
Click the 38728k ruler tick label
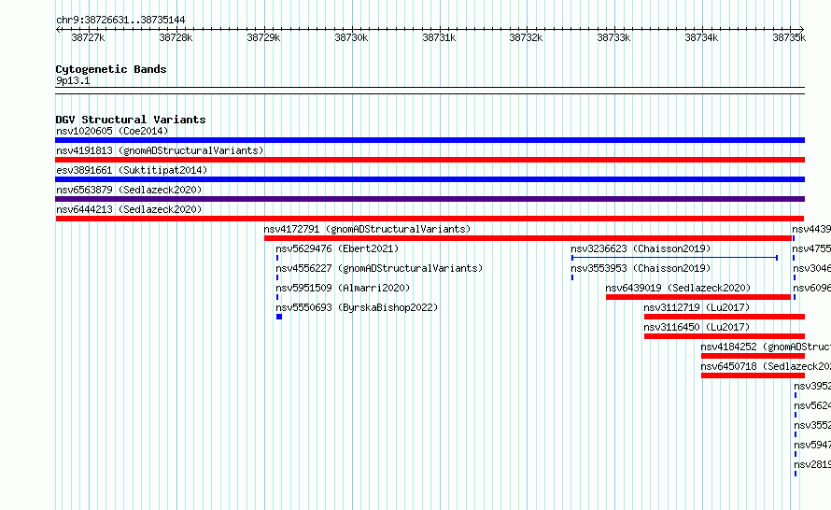(176, 37)
